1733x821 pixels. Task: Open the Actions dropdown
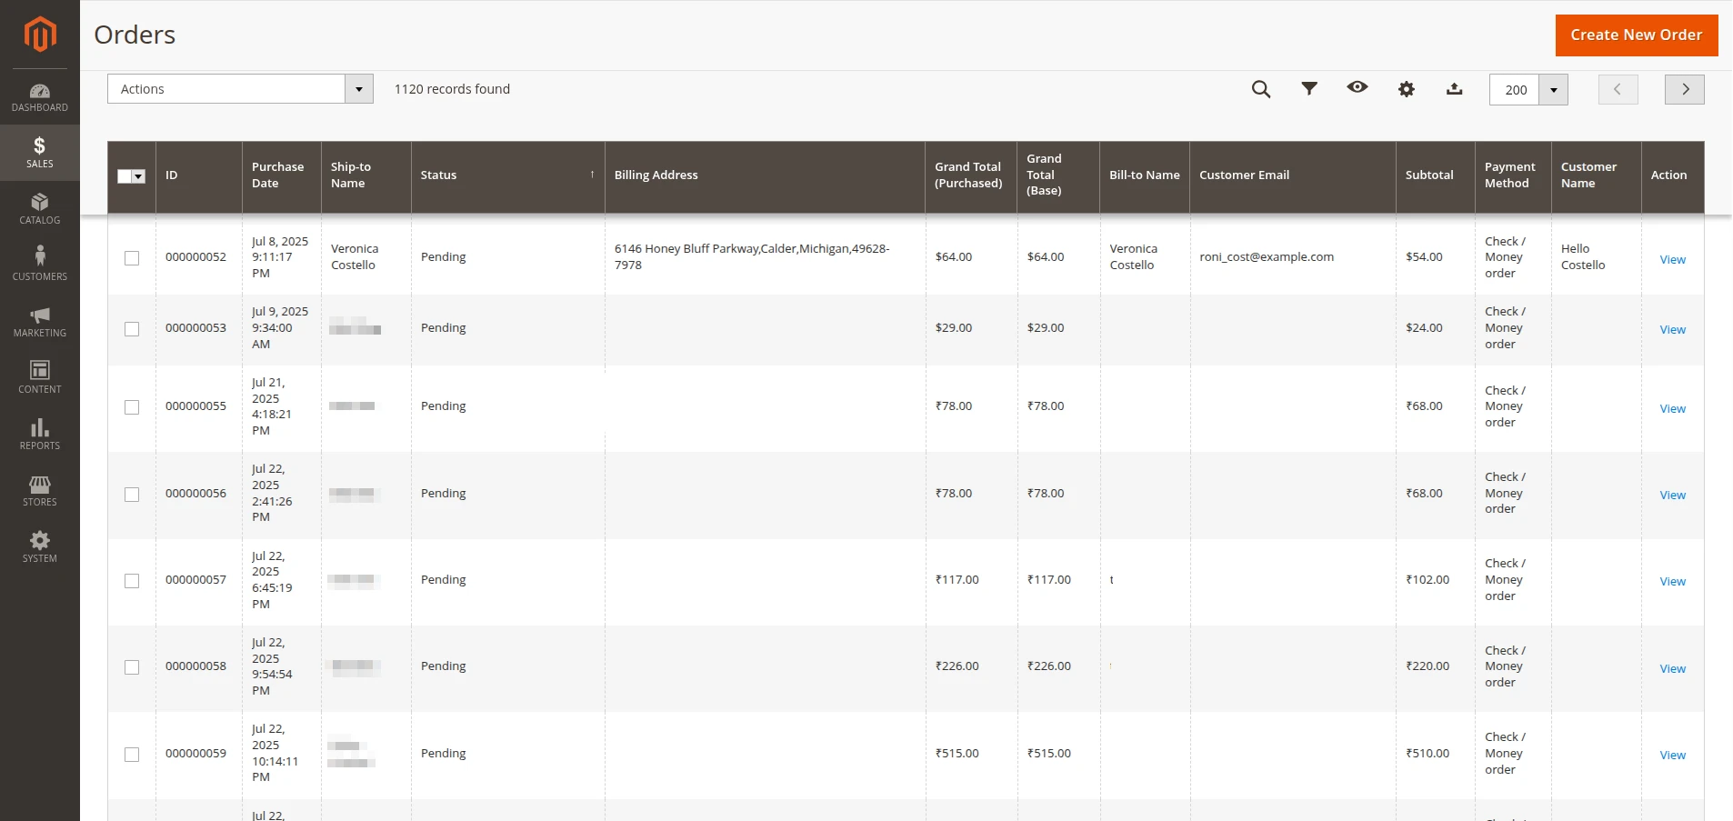240,89
